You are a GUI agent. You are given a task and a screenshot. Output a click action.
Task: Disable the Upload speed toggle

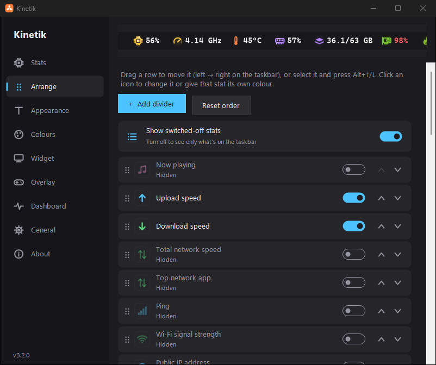[354, 198]
